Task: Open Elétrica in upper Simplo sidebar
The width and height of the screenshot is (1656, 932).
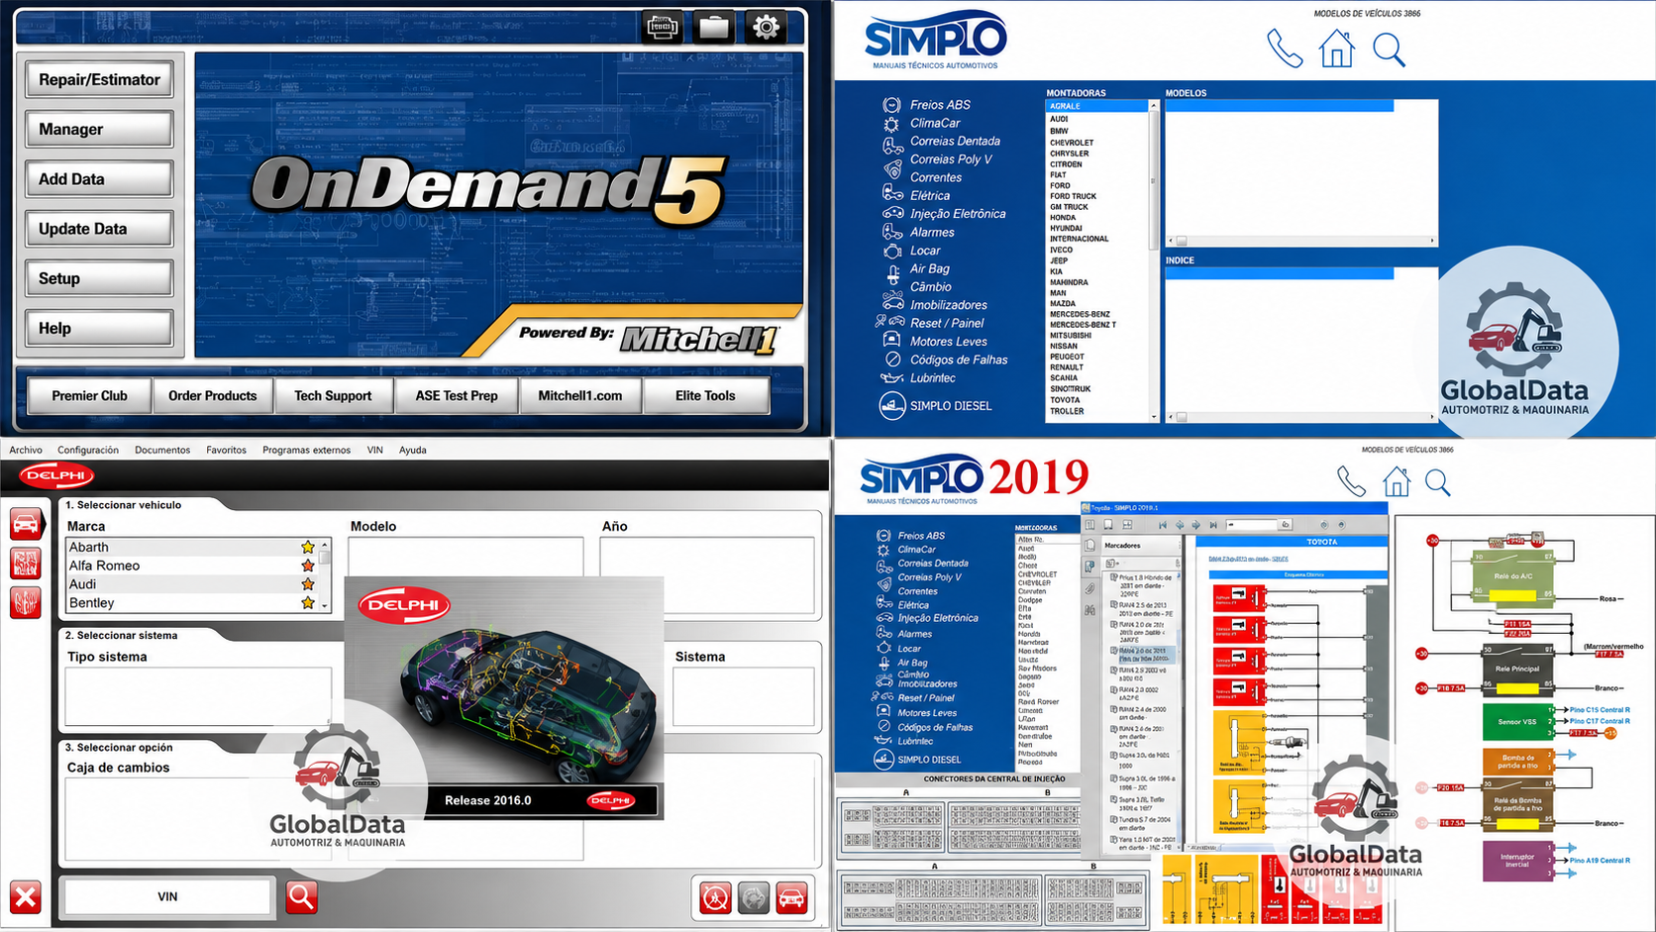Action: pos(930,196)
